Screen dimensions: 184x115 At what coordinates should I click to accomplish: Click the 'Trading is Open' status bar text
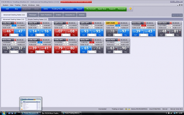pos(117,109)
